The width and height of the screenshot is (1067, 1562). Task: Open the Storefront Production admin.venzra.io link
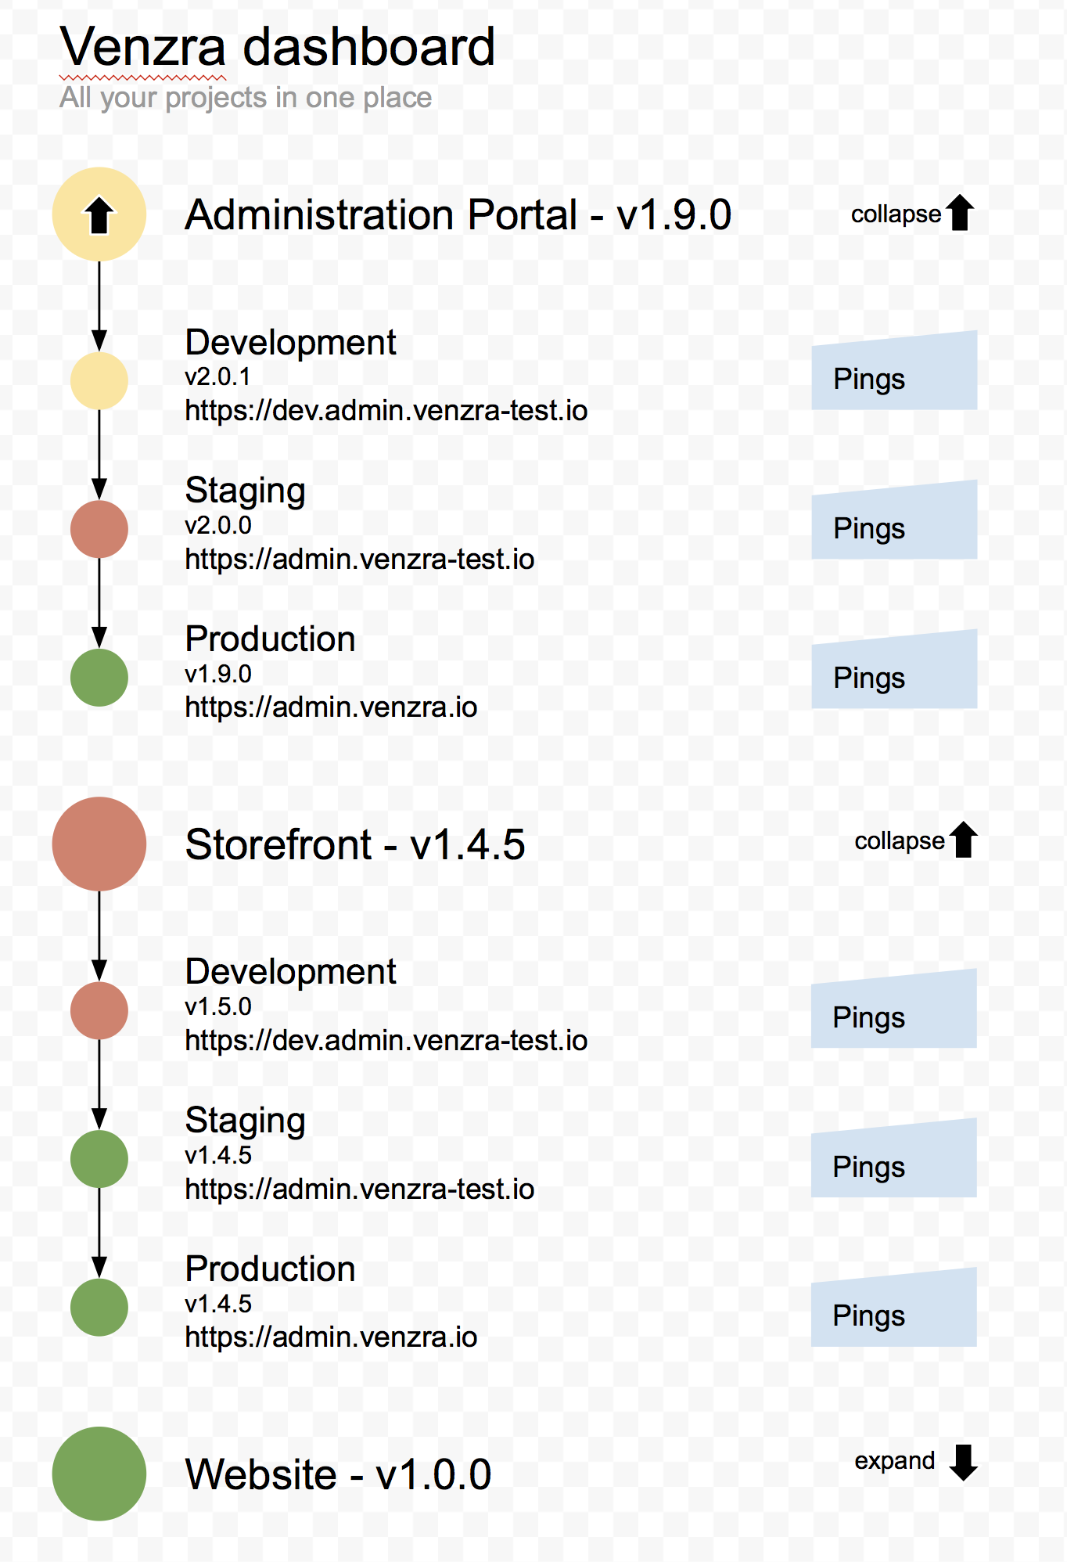(331, 1337)
